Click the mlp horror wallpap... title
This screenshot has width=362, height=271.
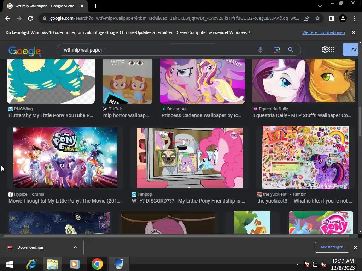(126, 115)
